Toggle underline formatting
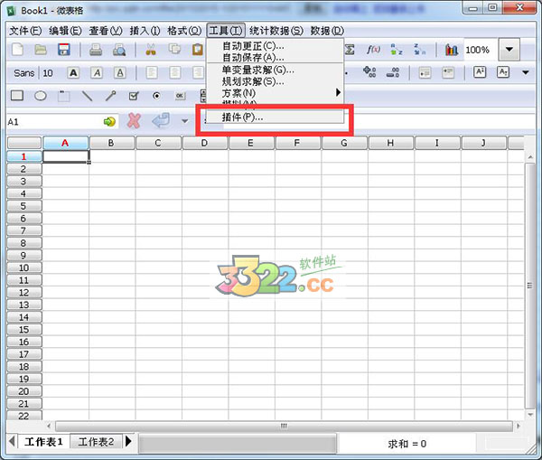Screen dimensions: 542x460 (120, 73)
